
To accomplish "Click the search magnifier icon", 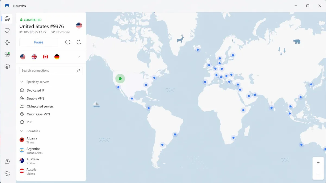I will pos(78,70).
